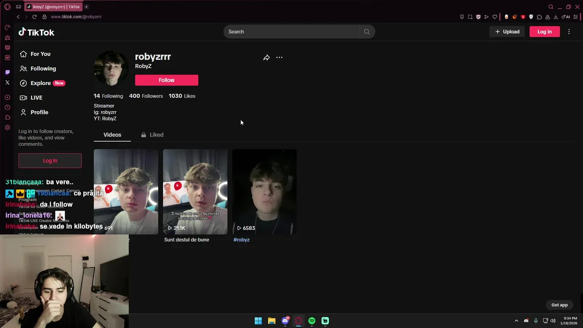The width and height of the screenshot is (583, 328).
Task: View the 400 Followers list
Action: (146, 96)
